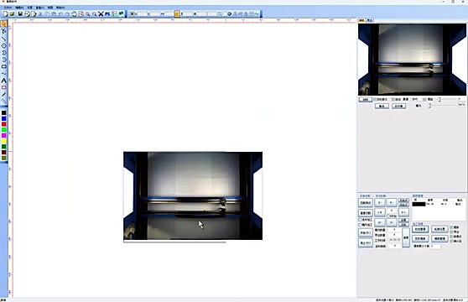The height and width of the screenshot is (302, 468).
Task: Adjust the lower exposure slider handle
Action: click(x=429, y=106)
